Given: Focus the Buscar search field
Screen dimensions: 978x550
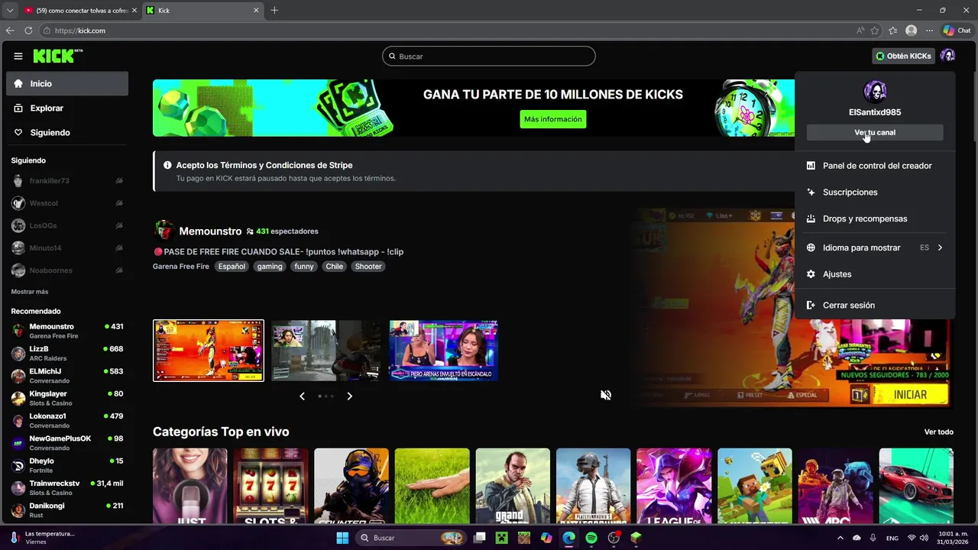Looking at the screenshot, I should click(489, 56).
